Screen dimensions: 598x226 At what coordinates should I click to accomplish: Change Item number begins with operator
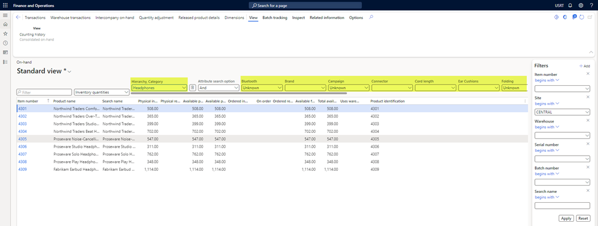[547, 80]
